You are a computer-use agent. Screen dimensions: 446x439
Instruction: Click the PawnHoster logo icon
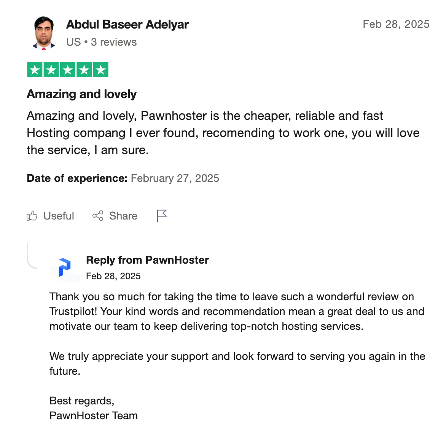coord(64,267)
